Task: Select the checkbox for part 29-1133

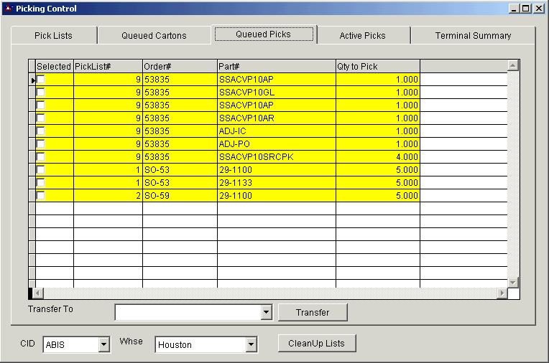Action: (x=41, y=183)
